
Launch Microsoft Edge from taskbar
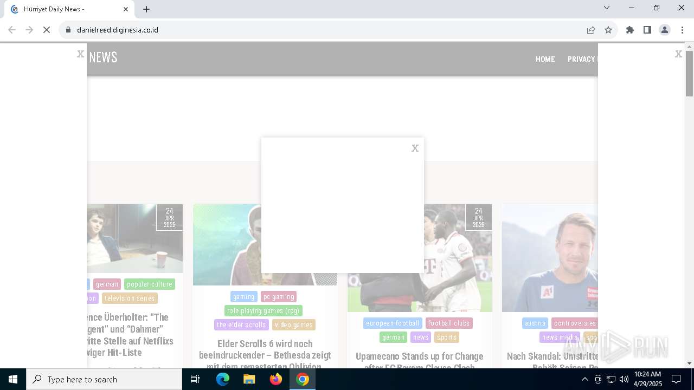click(x=223, y=379)
